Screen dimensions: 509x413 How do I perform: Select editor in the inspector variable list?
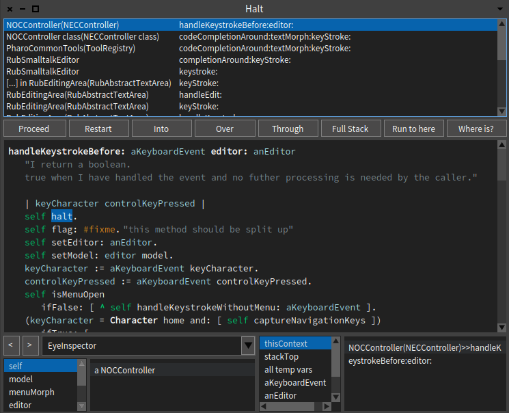point(40,405)
